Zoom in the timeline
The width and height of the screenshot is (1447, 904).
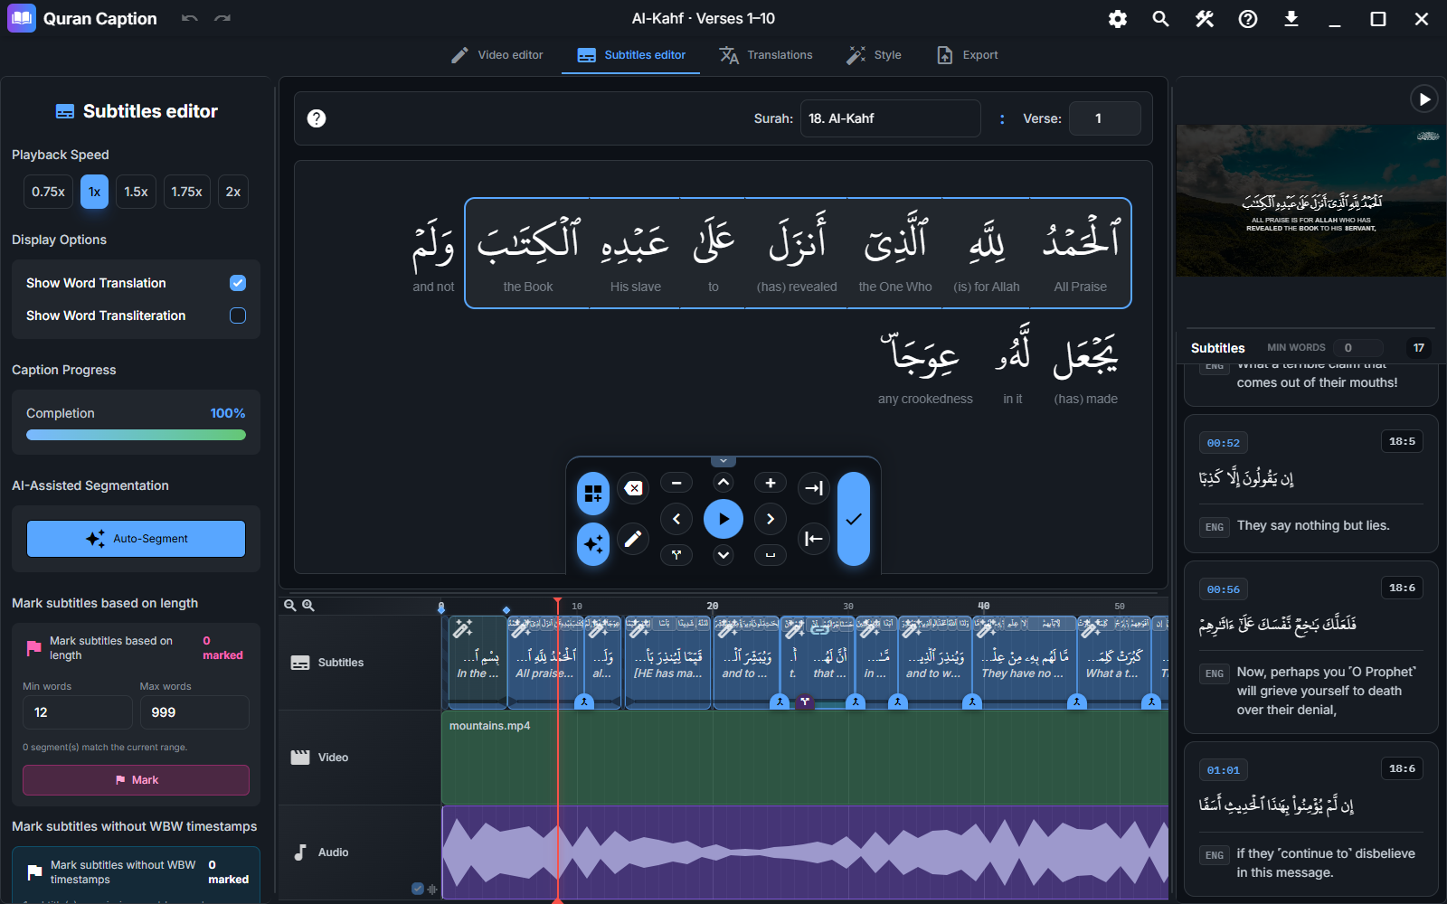pos(308,606)
